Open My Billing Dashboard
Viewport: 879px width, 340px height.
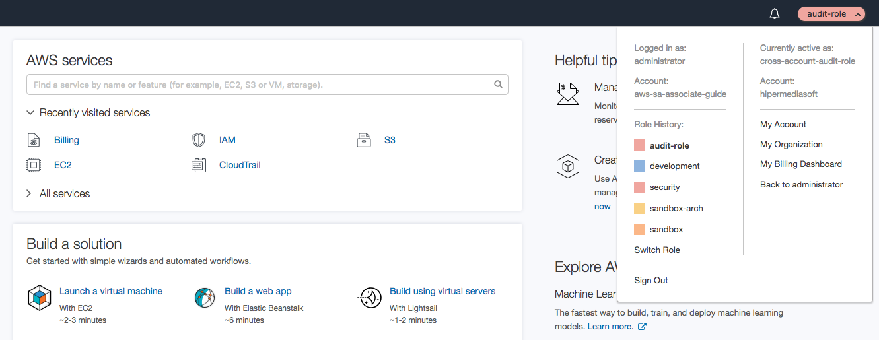801,164
